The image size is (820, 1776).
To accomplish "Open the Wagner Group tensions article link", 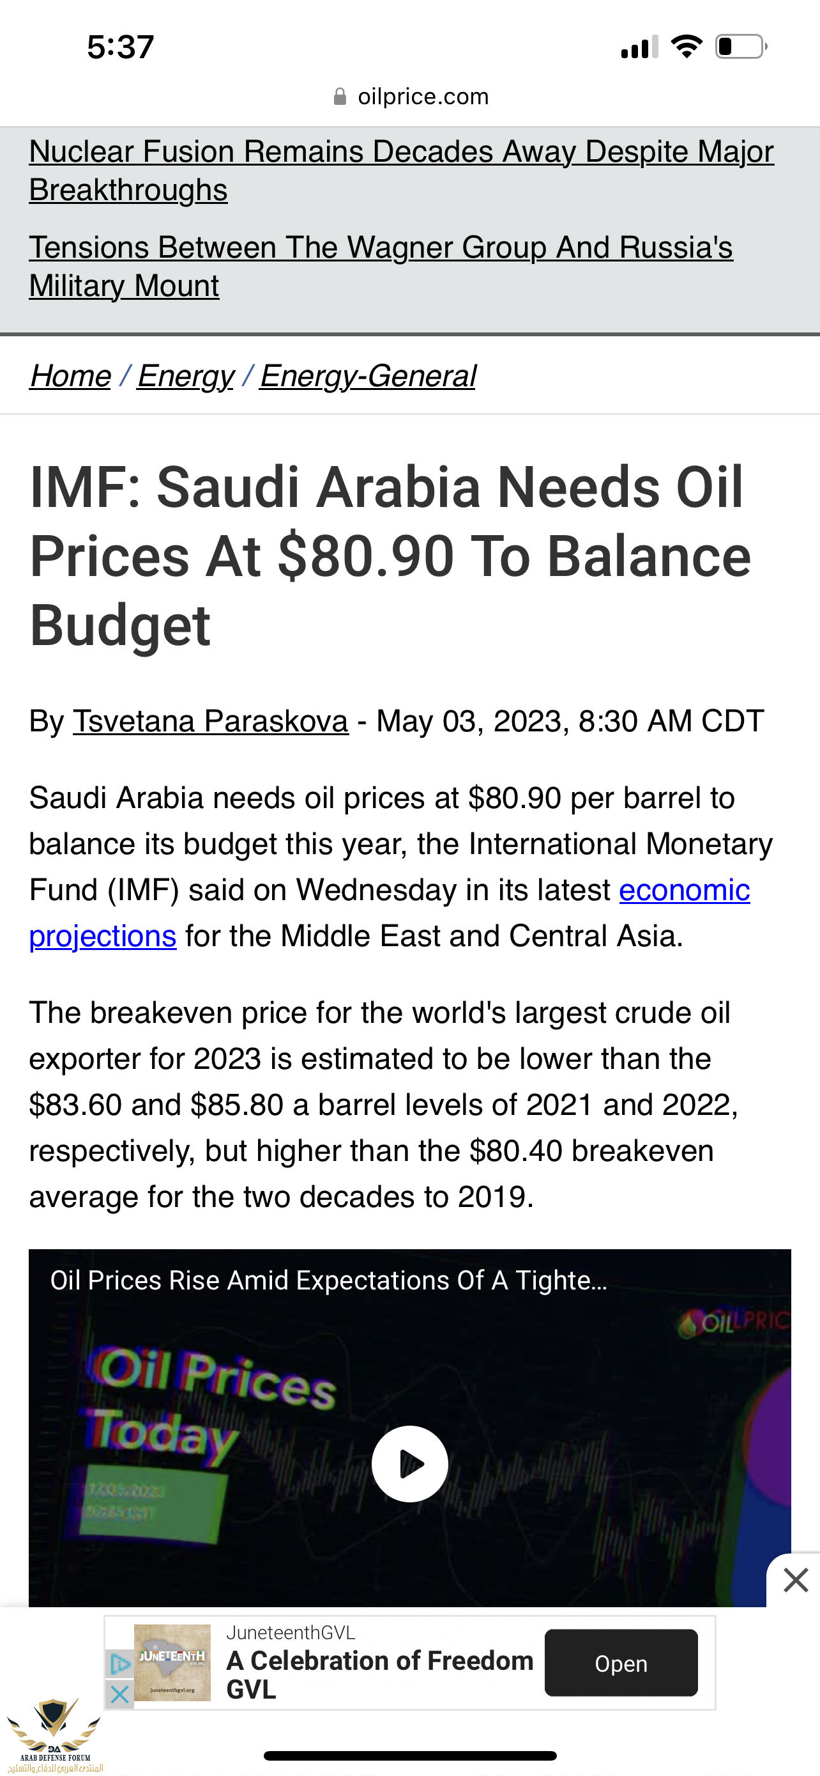I will coord(381,266).
